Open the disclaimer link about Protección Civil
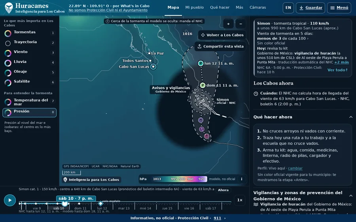The image size is (356, 222). tap(108, 10)
